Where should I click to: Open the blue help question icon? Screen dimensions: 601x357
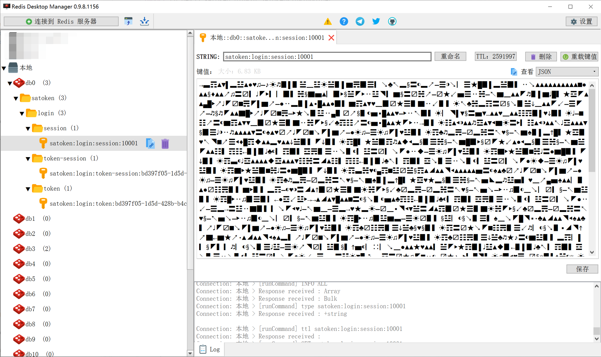[x=344, y=21]
